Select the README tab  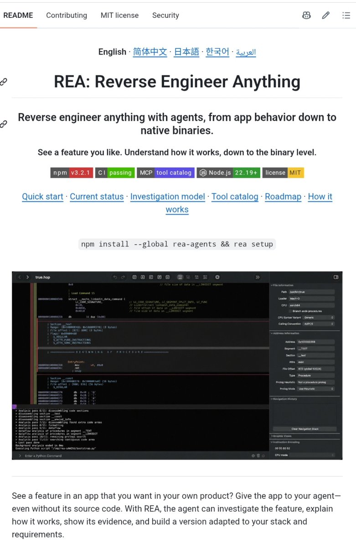18,15
